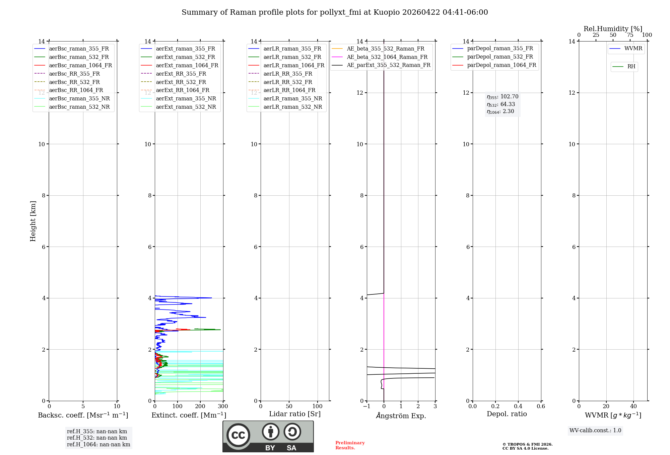This screenshot has width=670, height=455.
Task: Click the BY attribution person icon
Action: tap(270, 432)
